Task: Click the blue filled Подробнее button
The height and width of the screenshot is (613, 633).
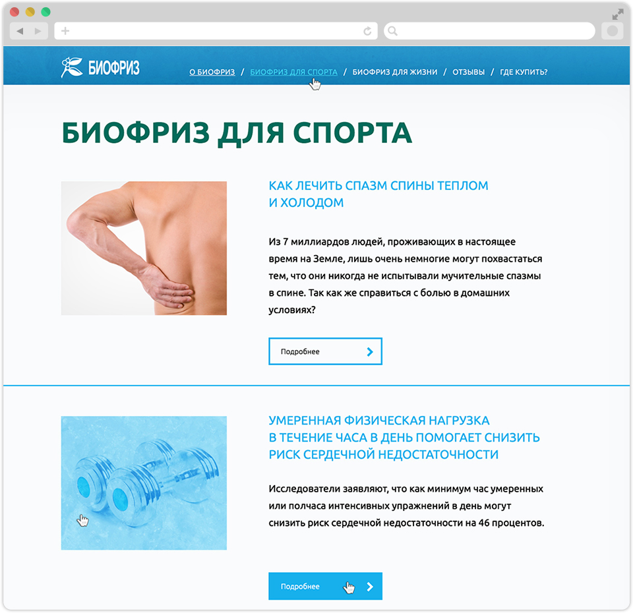Action: pos(325,586)
